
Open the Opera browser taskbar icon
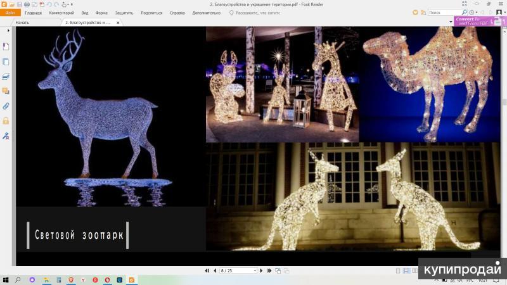(x=107, y=280)
